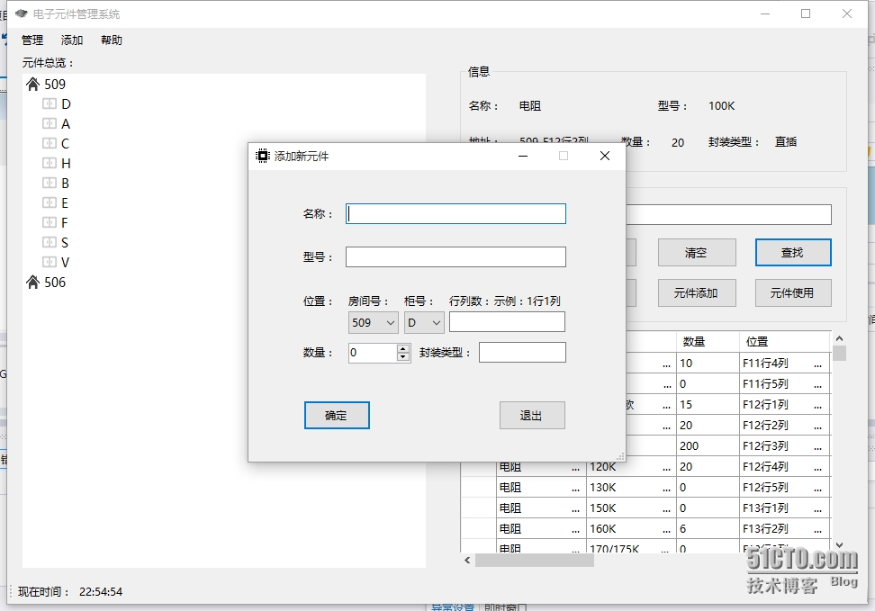Click the F13行2列 position cell

[785, 528]
